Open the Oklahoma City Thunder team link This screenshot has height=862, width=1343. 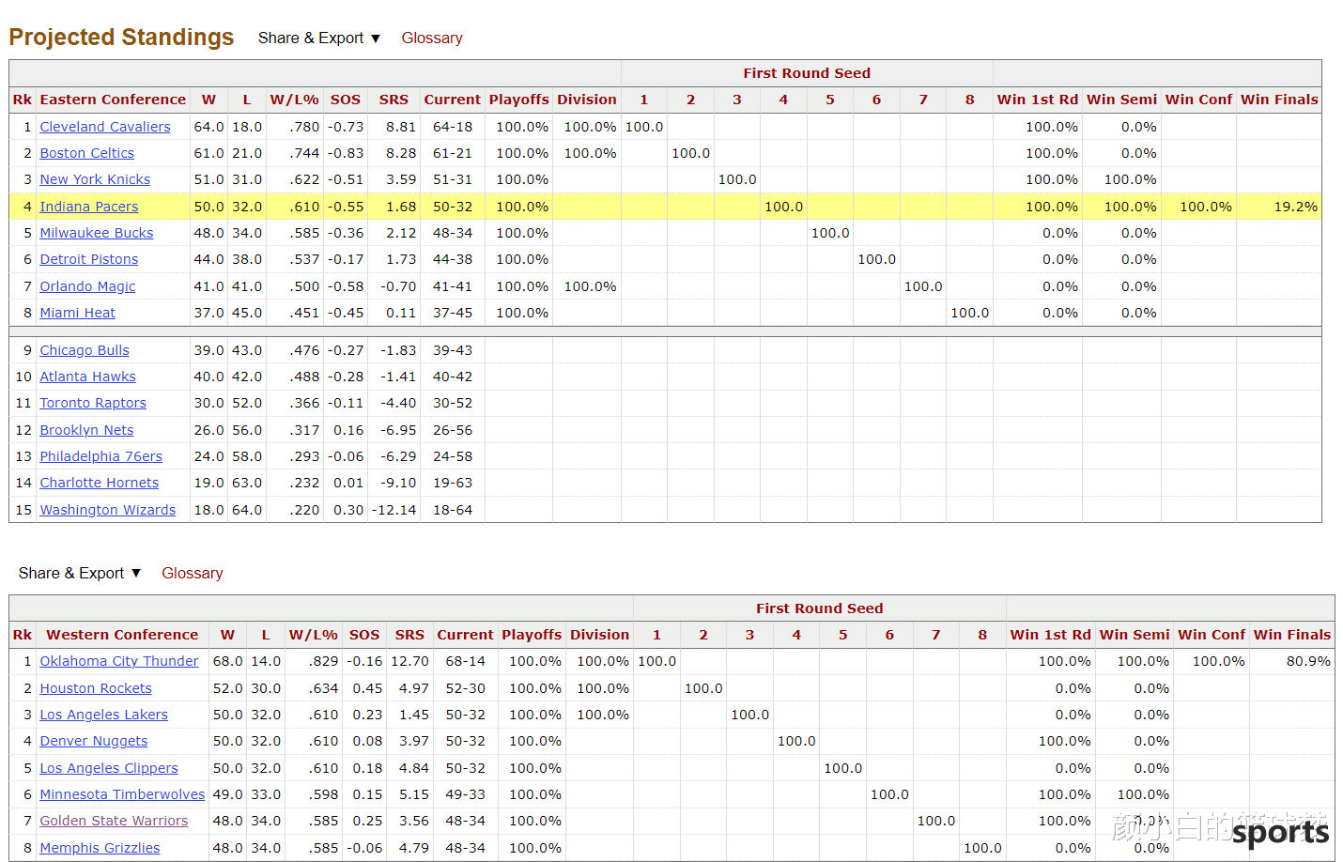(x=119, y=661)
